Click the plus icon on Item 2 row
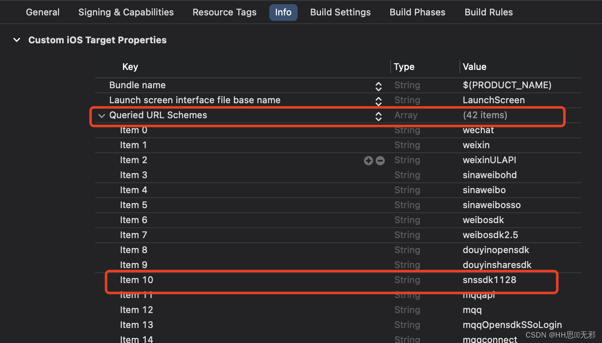The width and height of the screenshot is (602, 343). point(368,160)
